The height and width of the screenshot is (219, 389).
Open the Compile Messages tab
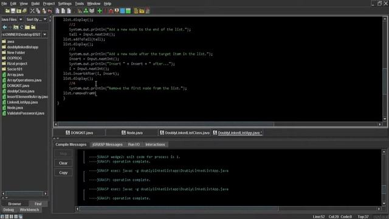point(71,145)
